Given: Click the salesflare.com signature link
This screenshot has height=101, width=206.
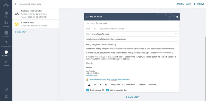Looking at the screenshot, I should [92, 75].
